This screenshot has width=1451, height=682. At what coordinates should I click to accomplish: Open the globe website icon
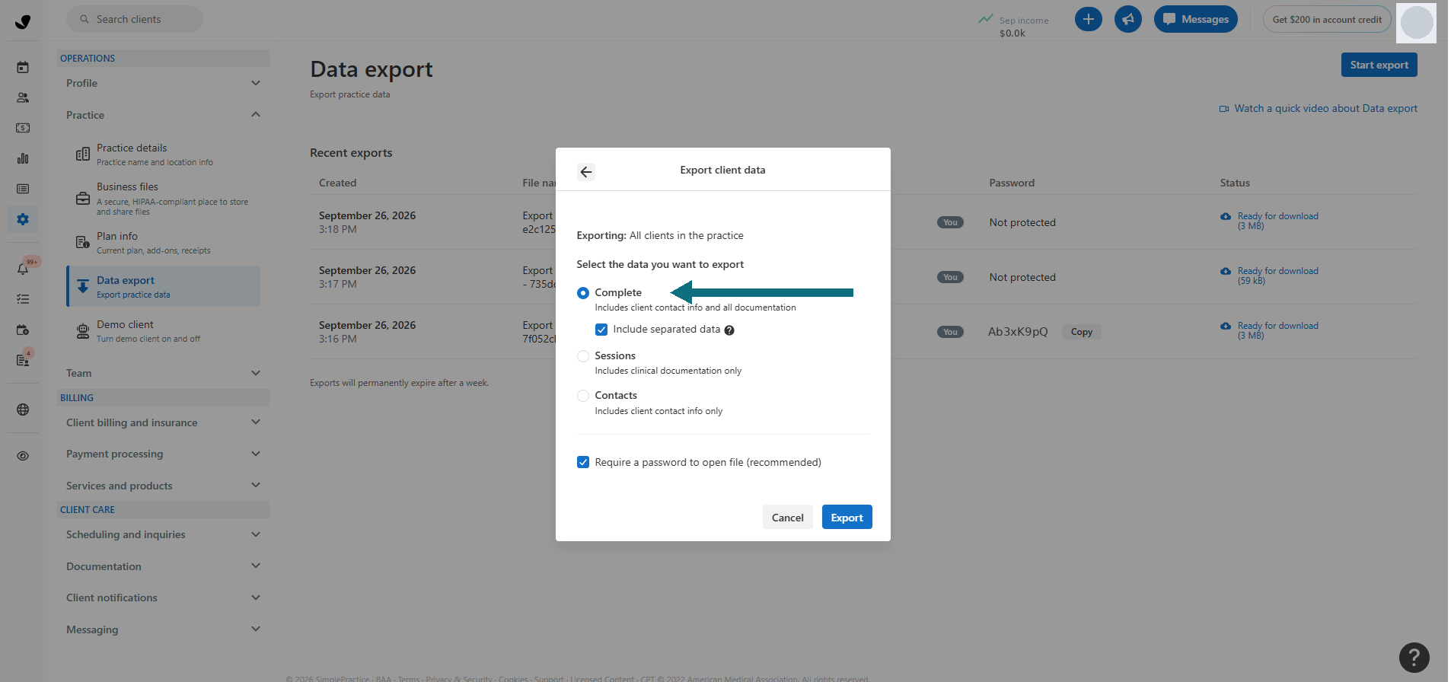(x=23, y=410)
